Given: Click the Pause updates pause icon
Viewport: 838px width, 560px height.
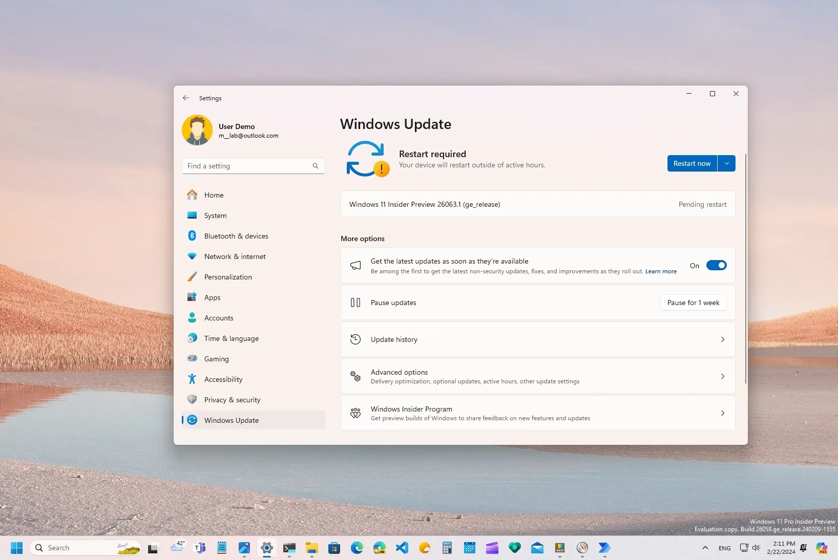Looking at the screenshot, I should click(x=355, y=303).
